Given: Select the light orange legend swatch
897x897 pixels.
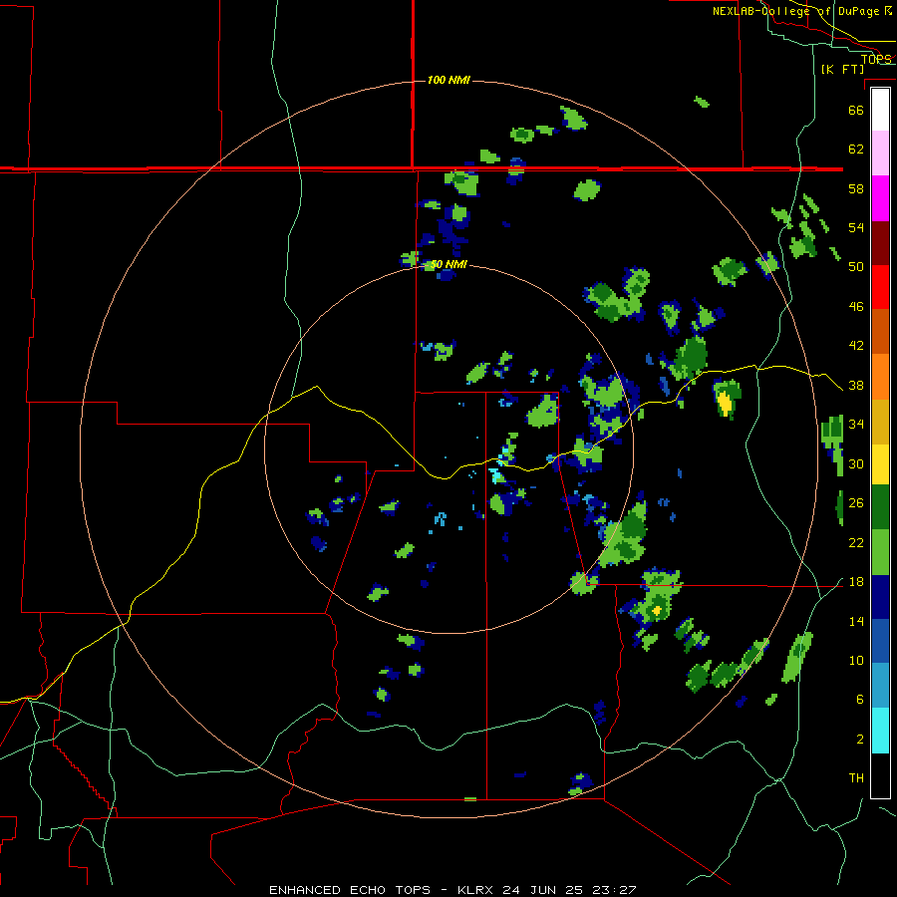Looking at the screenshot, I should (880, 377).
